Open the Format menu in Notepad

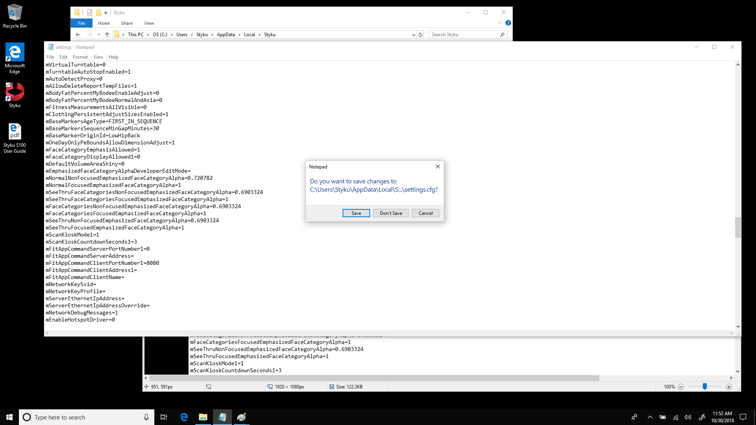[80, 57]
